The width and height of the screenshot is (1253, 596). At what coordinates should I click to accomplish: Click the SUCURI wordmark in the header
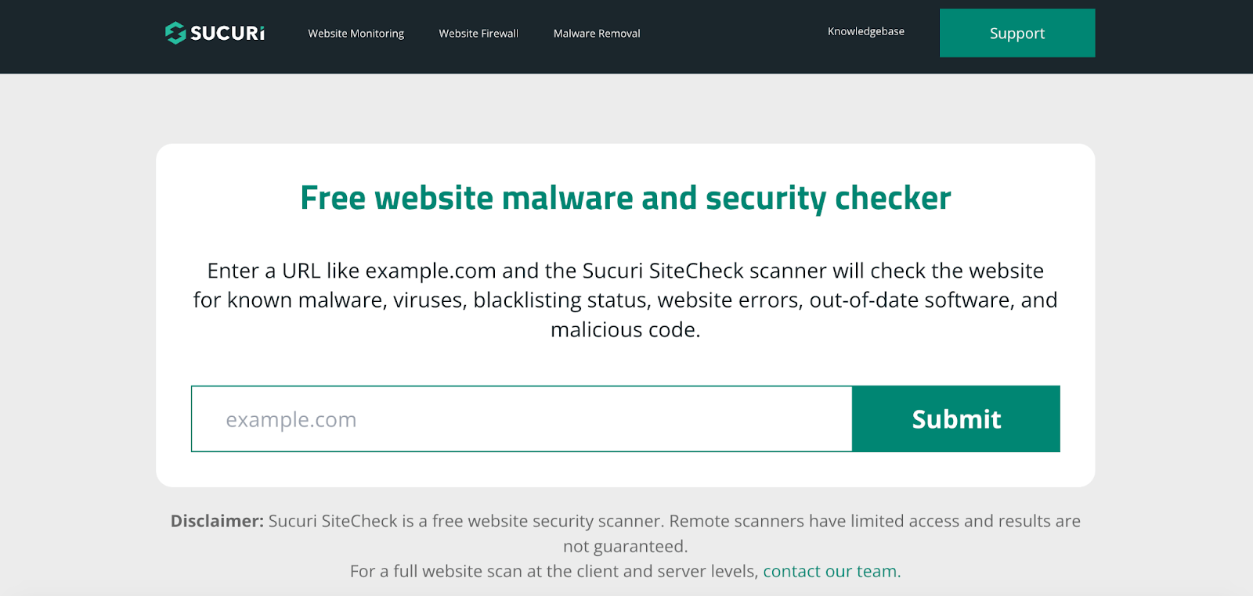(226, 33)
